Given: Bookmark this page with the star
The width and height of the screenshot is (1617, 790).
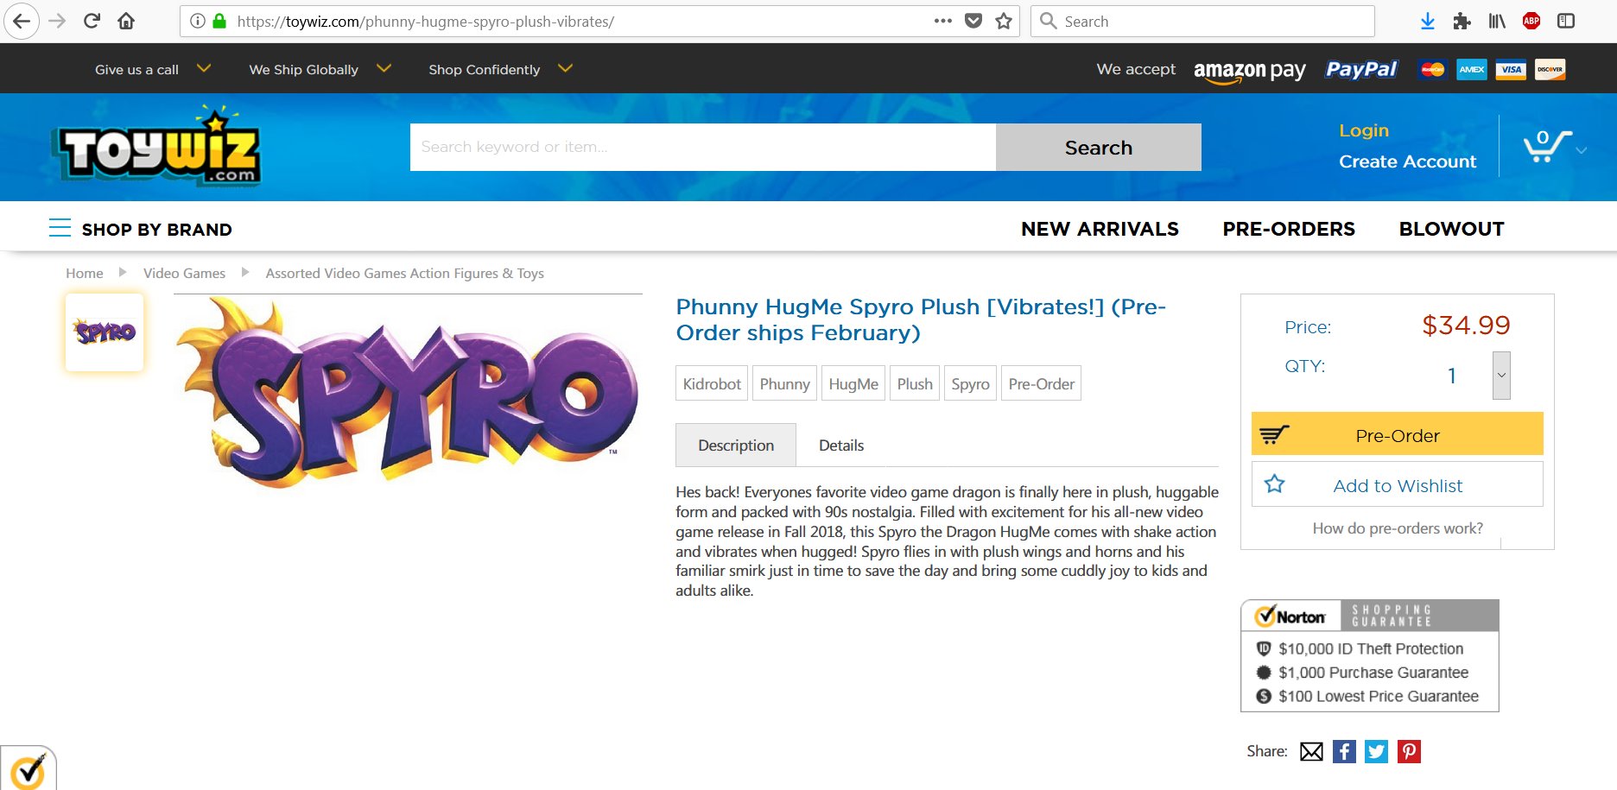Looking at the screenshot, I should point(1004,21).
